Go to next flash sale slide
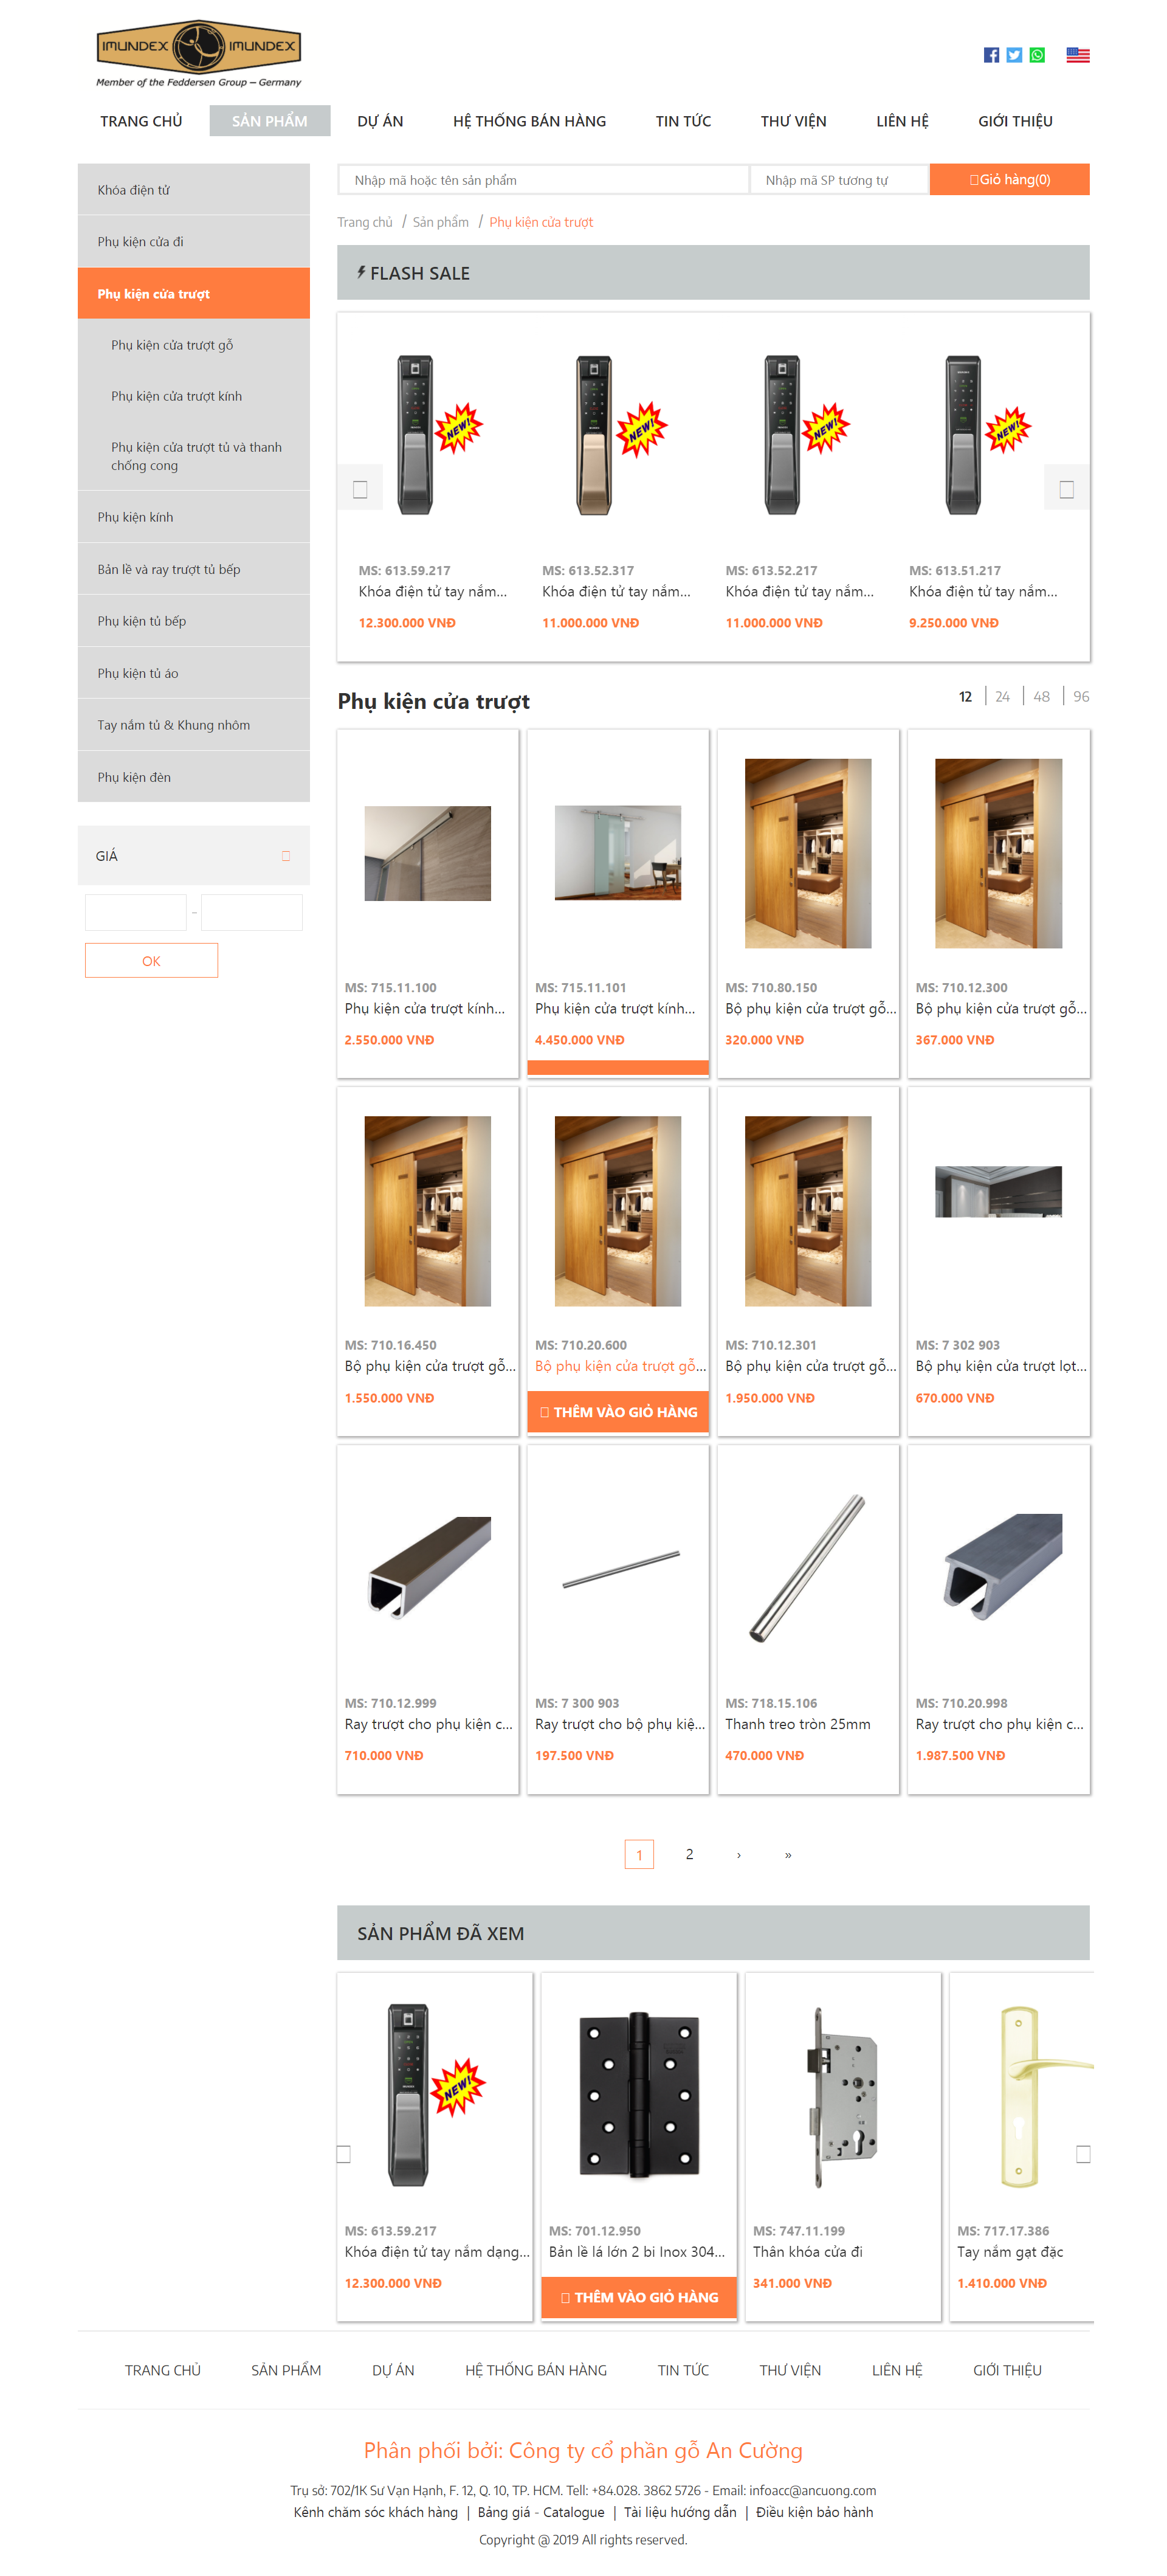 pyautogui.click(x=1066, y=489)
